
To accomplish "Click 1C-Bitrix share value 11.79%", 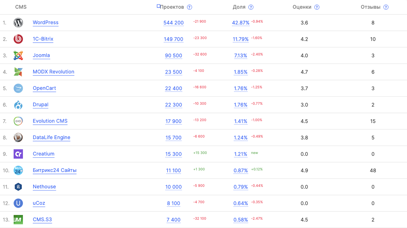I will coord(241,39).
